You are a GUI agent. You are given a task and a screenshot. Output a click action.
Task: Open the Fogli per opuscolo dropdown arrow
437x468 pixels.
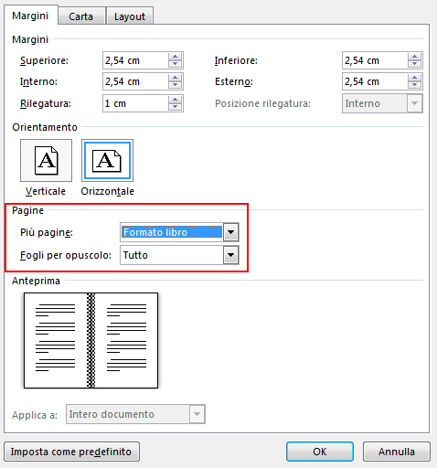tap(230, 255)
